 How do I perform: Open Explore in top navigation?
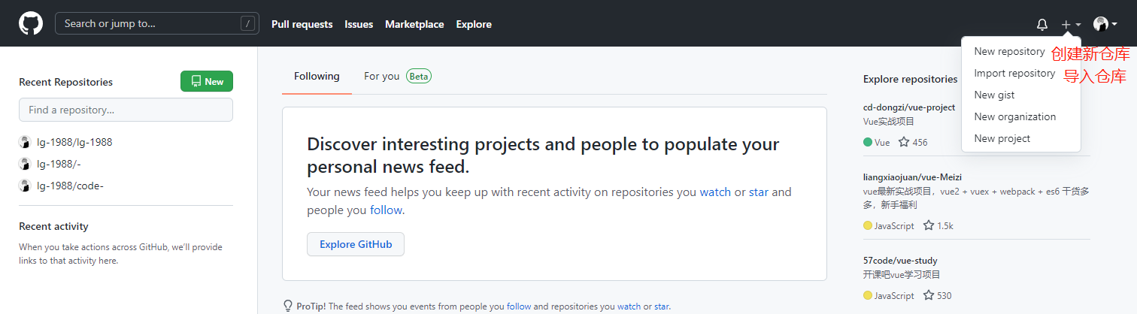(x=474, y=24)
